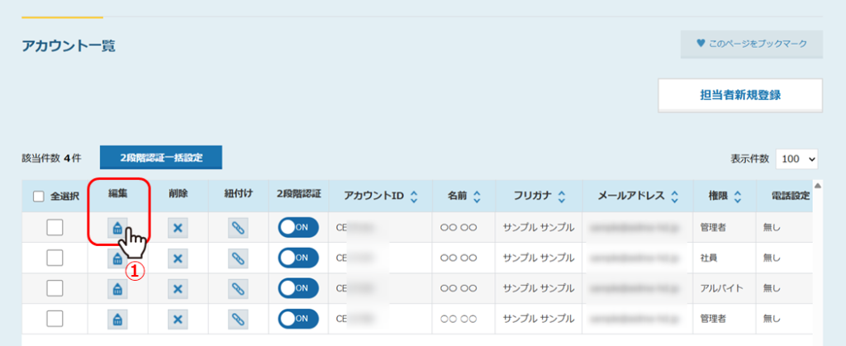Click the edit icon in the first row

[x=117, y=228]
